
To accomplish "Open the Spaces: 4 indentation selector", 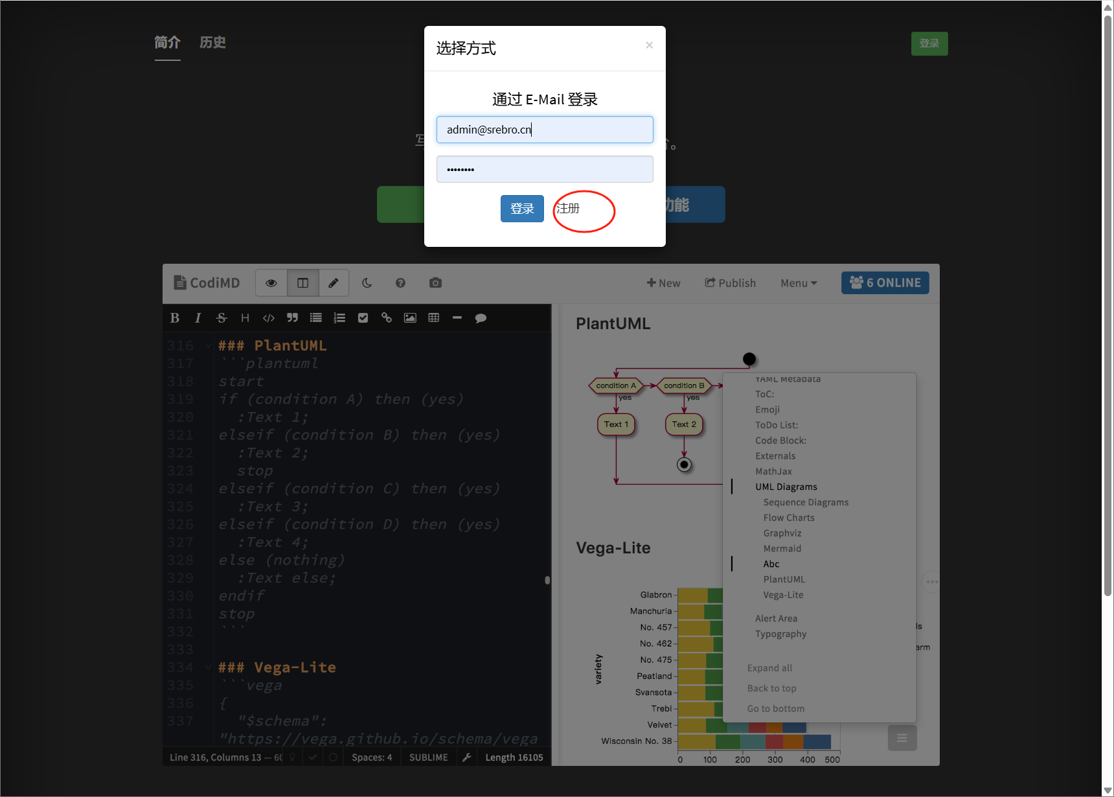I will pos(372,757).
